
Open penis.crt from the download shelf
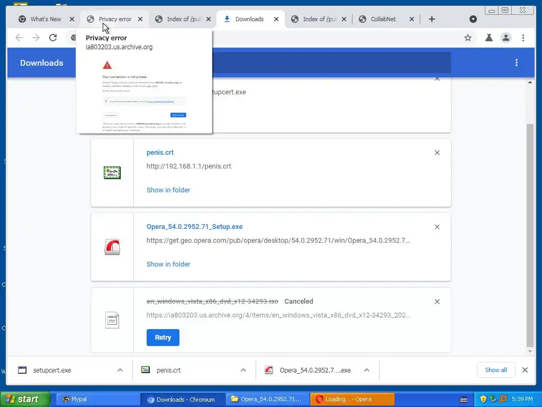point(168,370)
